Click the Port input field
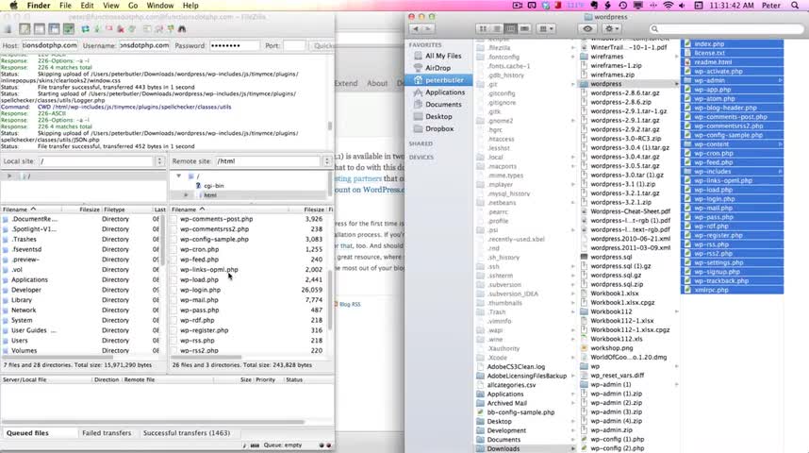Screen dimensions: 809x453 click(x=294, y=45)
